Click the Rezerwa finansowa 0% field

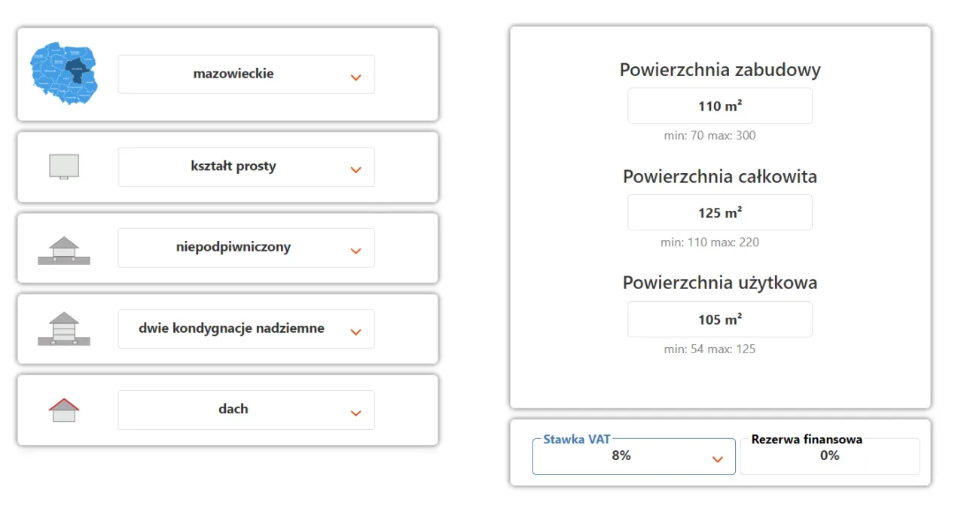click(x=829, y=457)
